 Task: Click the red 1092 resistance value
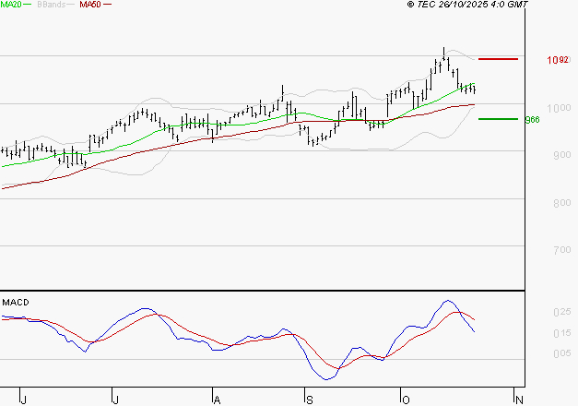(x=558, y=60)
